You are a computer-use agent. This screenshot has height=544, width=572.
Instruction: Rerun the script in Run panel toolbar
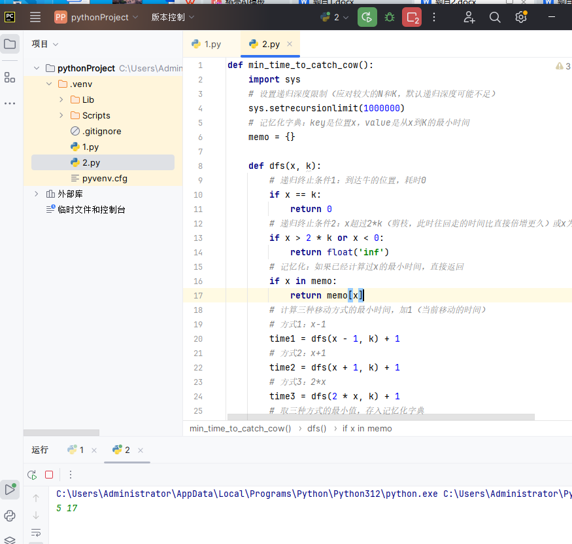32,475
